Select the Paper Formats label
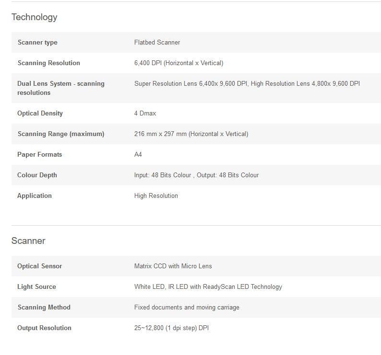This screenshot has height=355, width=381. 40,154
